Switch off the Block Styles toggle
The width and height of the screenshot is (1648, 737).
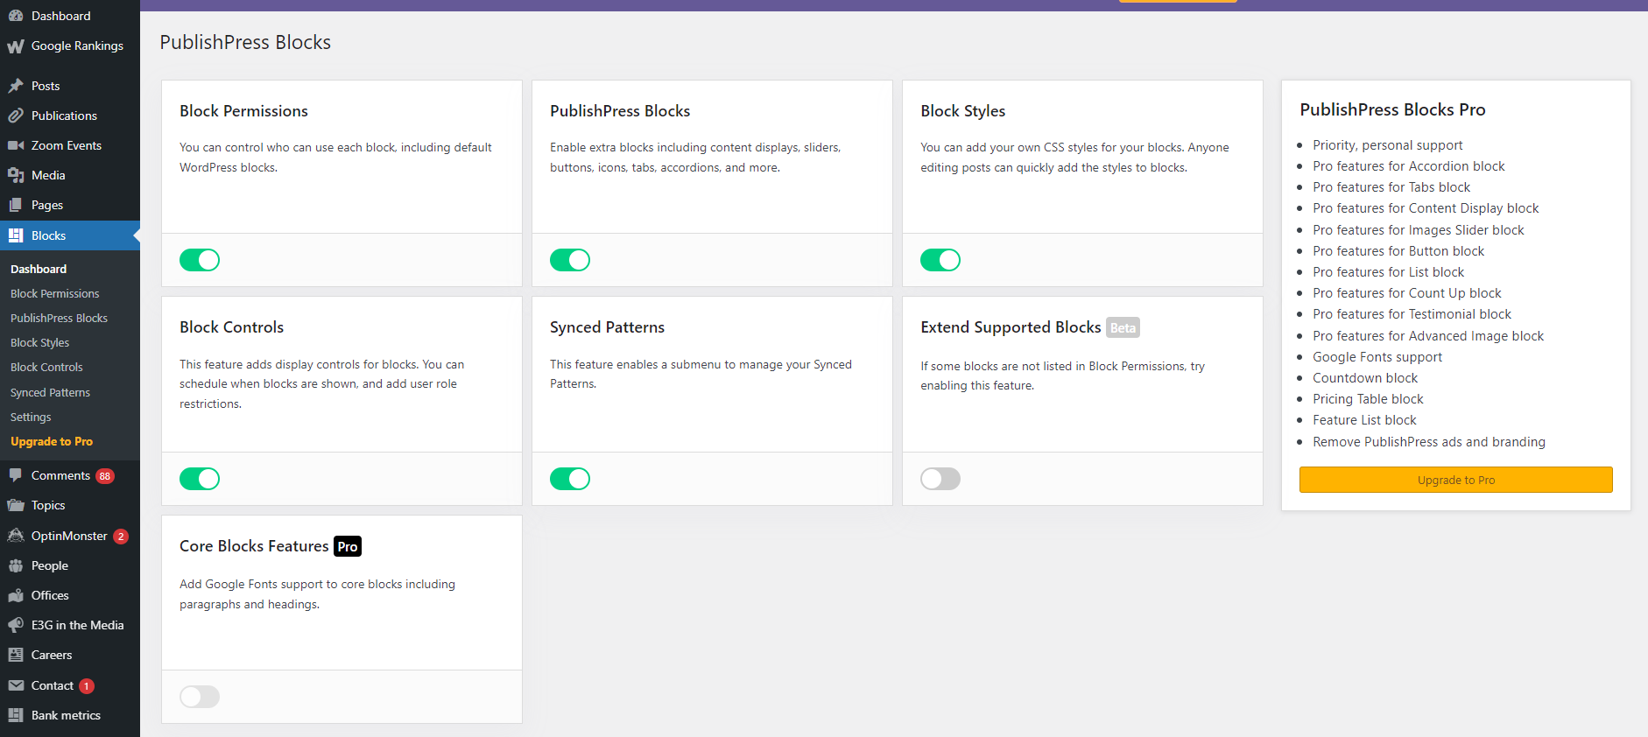940,260
